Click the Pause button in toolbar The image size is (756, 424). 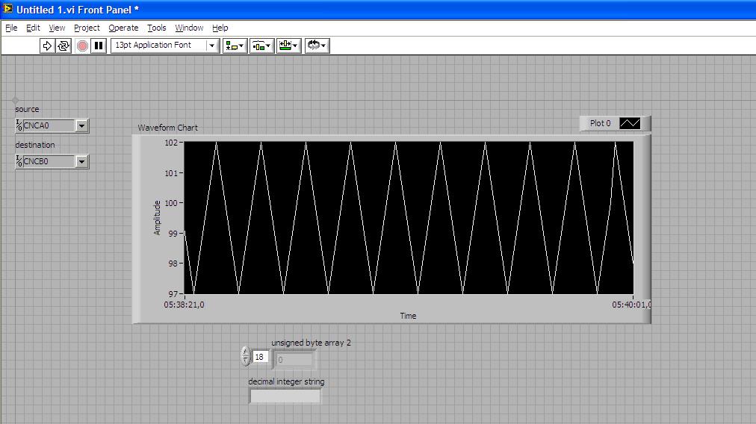[x=99, y=46]
